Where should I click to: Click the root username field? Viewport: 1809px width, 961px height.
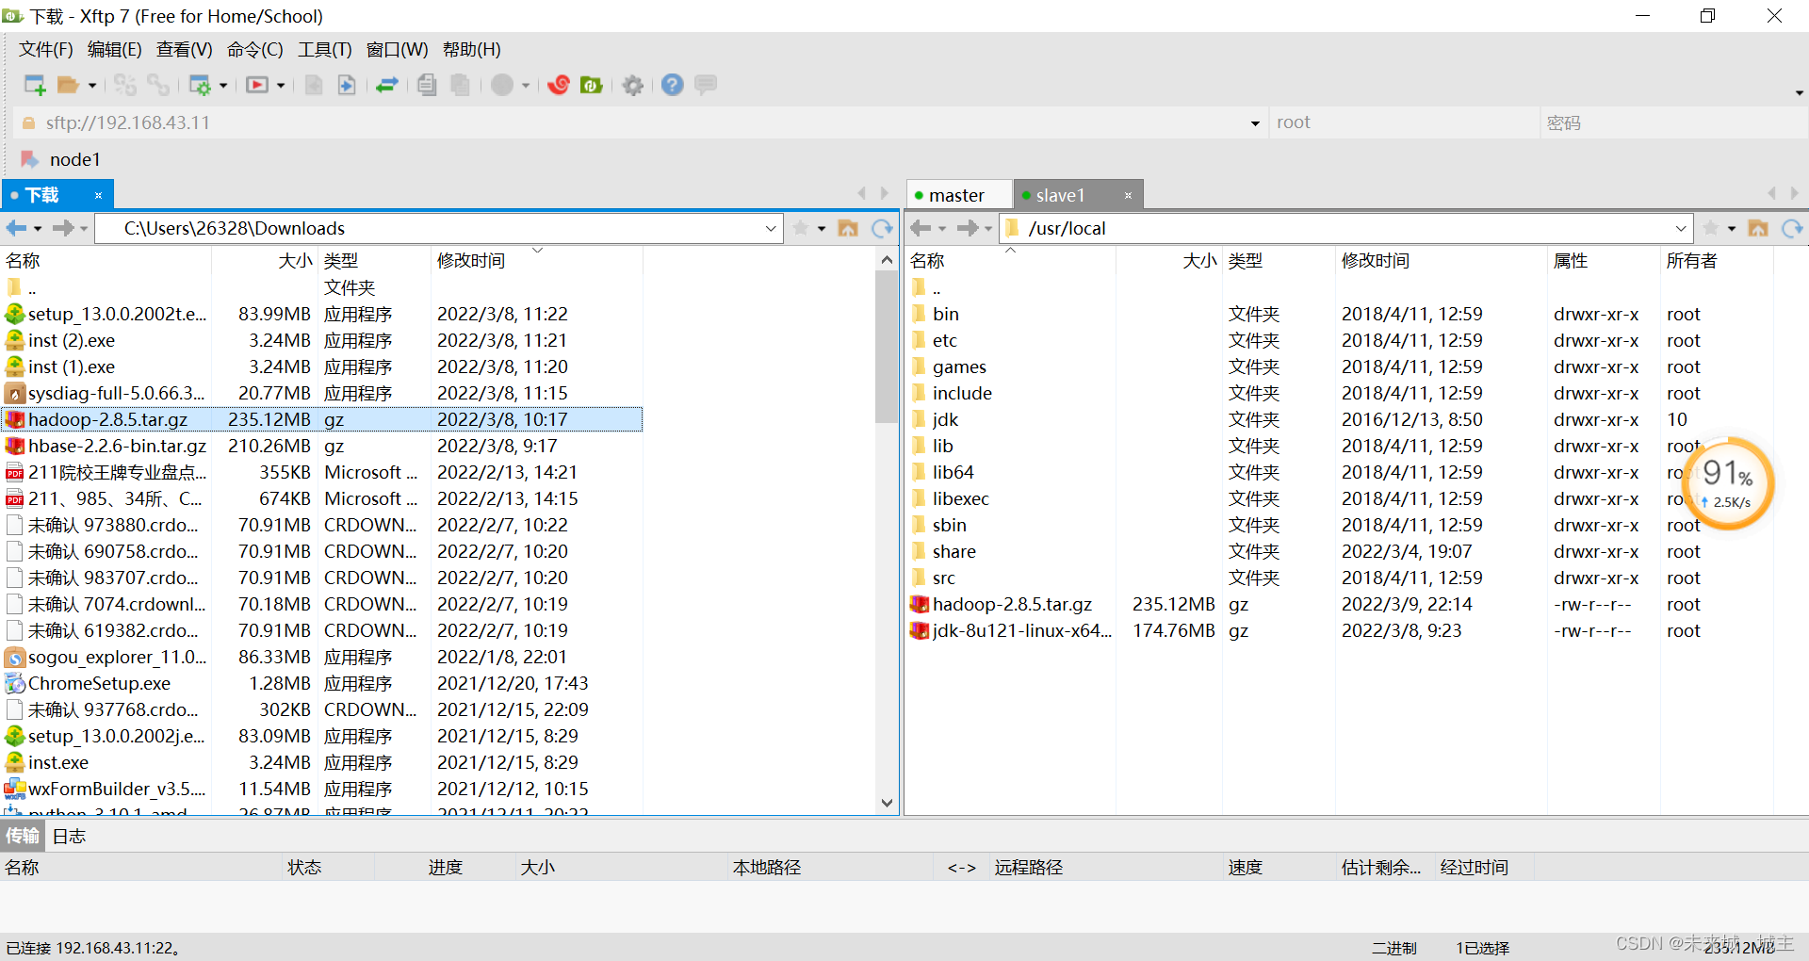point(1404,122)
